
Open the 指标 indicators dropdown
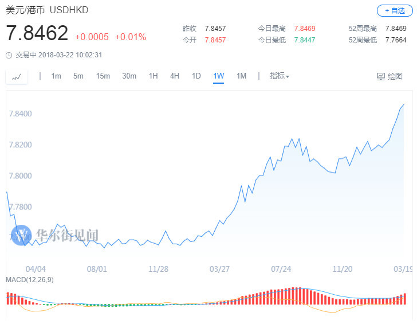280,76
